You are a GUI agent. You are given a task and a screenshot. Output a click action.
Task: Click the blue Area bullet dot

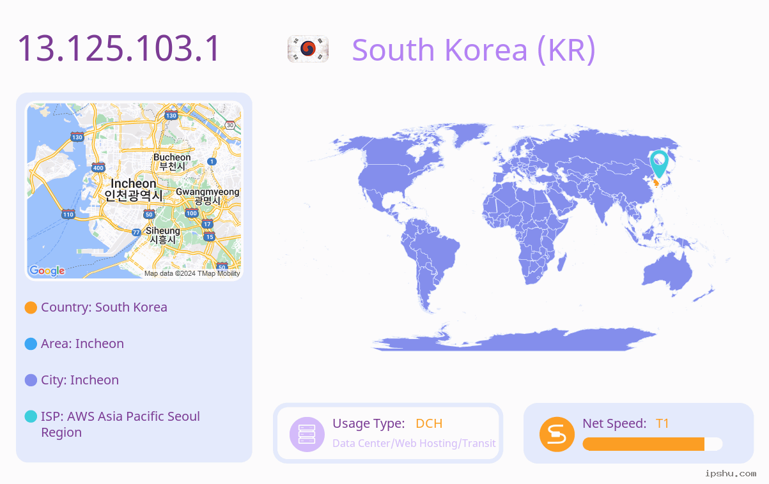(x=31, y=344)
